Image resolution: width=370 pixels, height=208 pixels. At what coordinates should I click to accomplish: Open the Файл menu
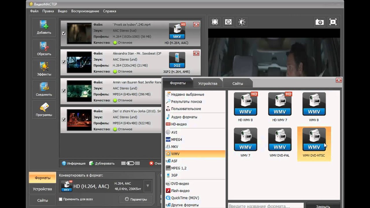click(34, 11)
